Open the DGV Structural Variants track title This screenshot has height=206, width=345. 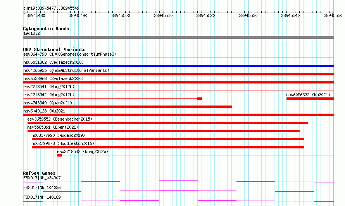tap(54, 49)
